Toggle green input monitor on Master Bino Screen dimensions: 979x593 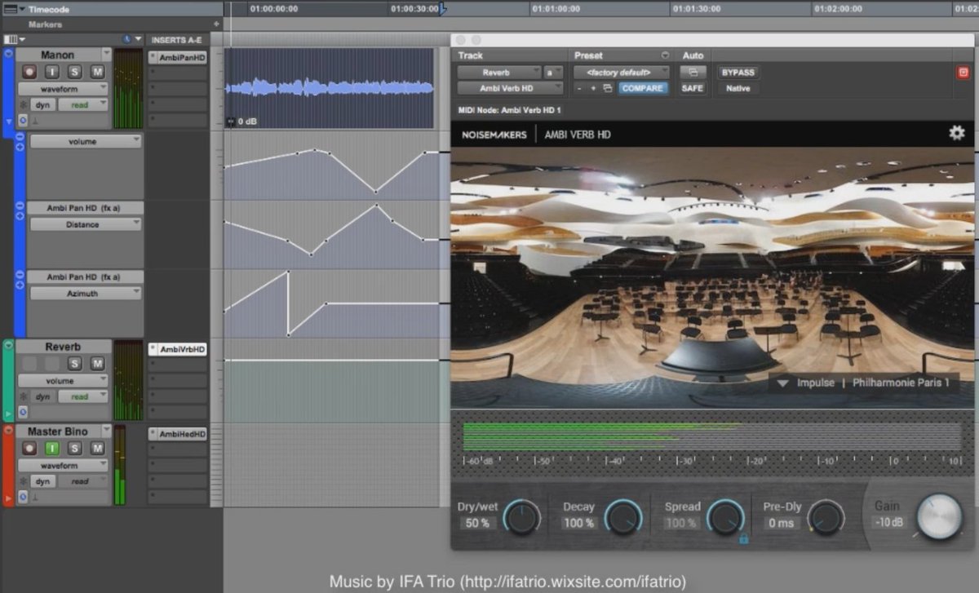[51, 448]
